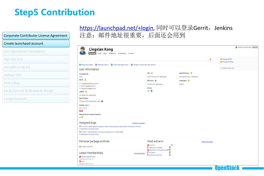Open Huawei OpenStackers team link
The image size is (264, 176).
[x=88, y=157]
